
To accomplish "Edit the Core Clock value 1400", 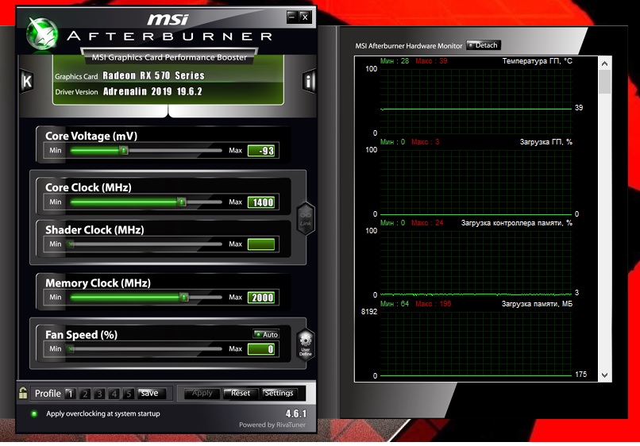I will [x=261, y=202].
